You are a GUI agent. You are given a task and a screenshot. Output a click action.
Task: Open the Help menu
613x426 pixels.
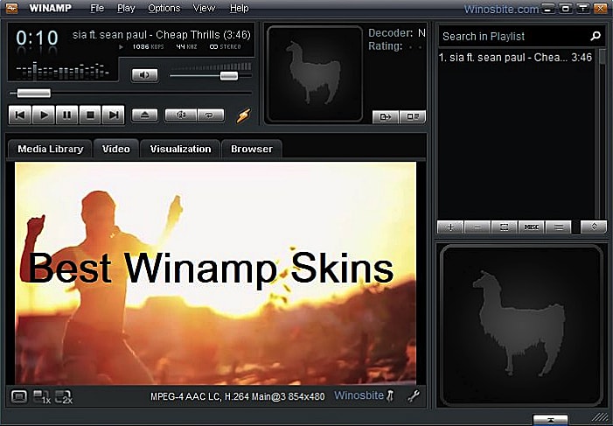tap(240, 8)
